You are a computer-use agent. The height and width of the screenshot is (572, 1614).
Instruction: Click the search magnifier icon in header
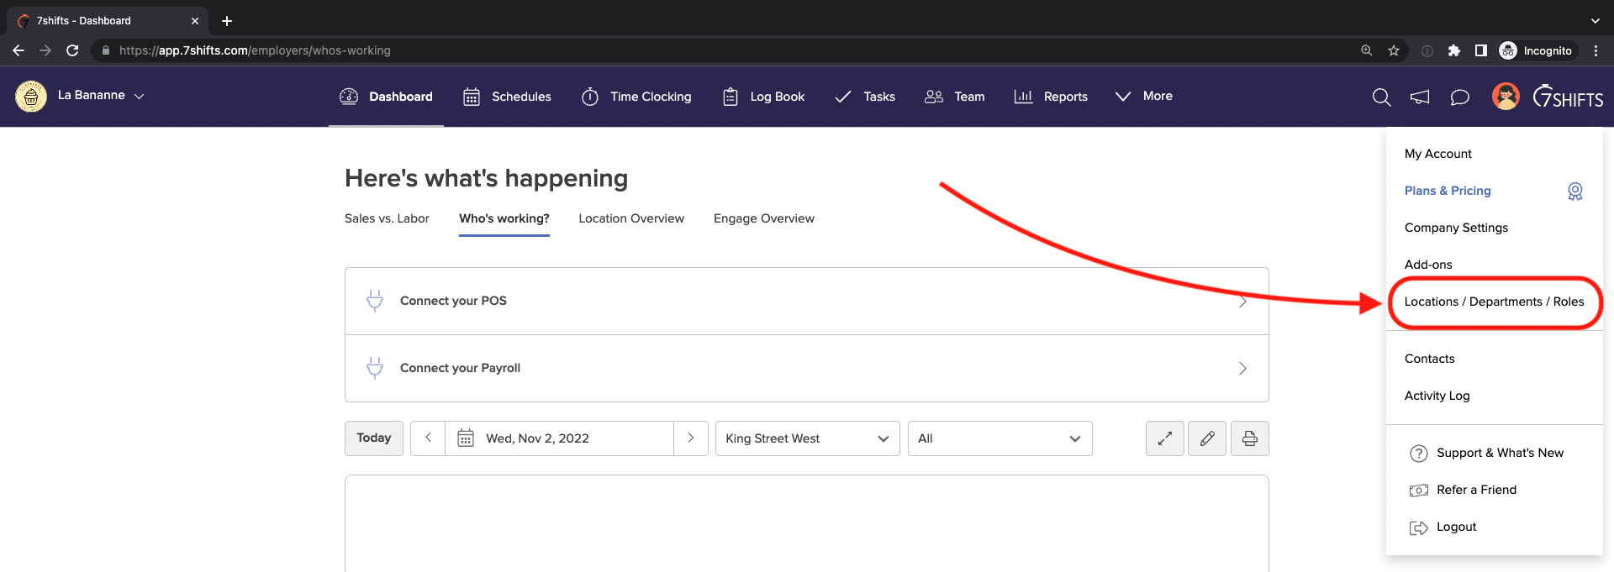point(1381,97)
